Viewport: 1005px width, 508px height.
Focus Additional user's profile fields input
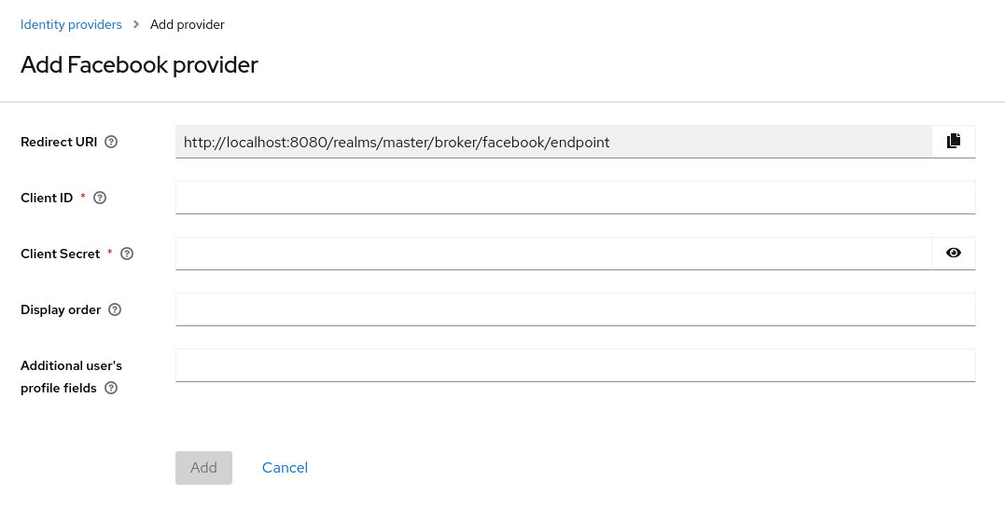tap(575, 365)
